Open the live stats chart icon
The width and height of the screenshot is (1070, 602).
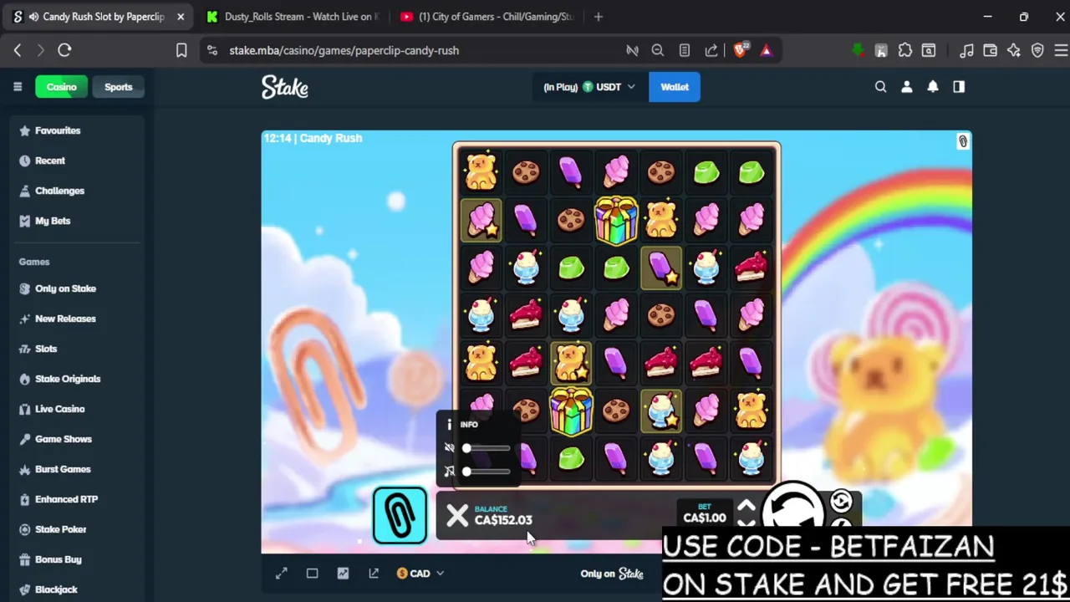coord(343,574)
